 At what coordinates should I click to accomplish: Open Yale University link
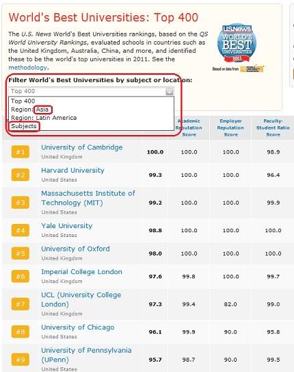tap(67, 226)
